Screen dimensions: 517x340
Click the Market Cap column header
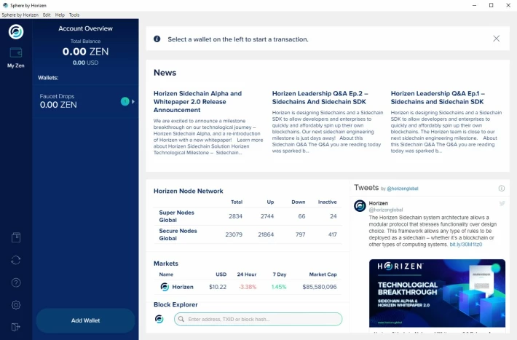pos(323,274)
